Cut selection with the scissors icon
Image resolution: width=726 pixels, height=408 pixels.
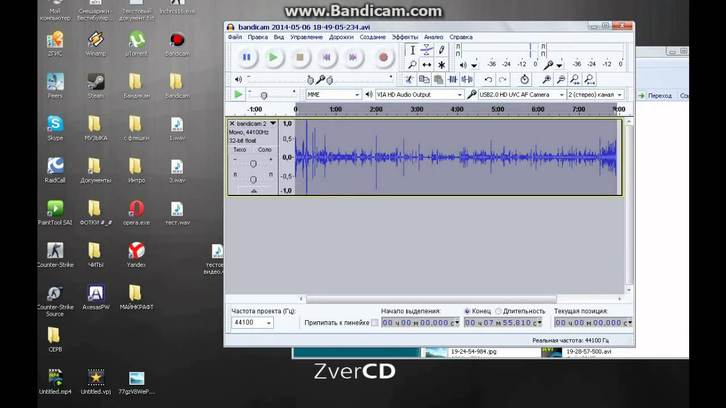click(x=410, y=79)
